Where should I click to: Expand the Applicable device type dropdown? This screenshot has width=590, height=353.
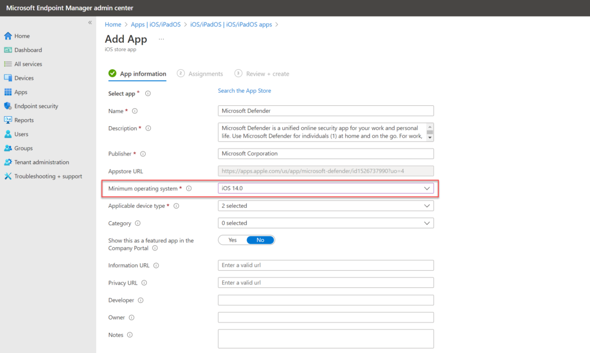click(326, 206)
